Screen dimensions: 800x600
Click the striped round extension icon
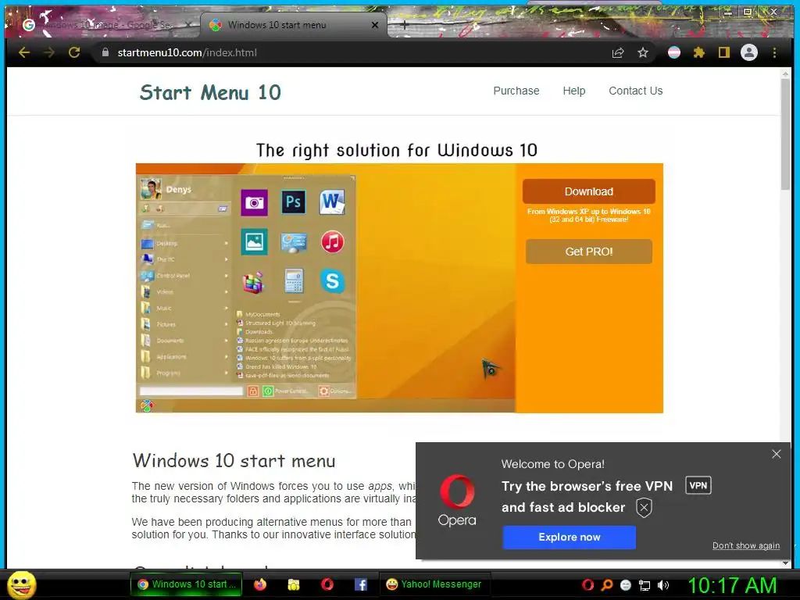pyautogui.click(x=674, y=52)
